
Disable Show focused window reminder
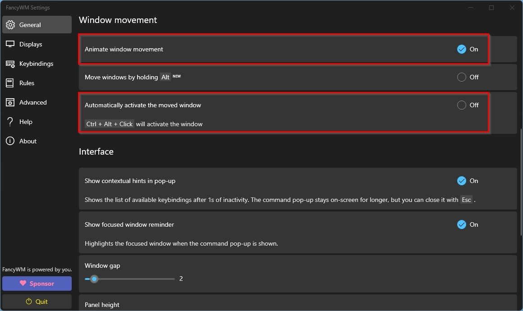tap(462, 224)
